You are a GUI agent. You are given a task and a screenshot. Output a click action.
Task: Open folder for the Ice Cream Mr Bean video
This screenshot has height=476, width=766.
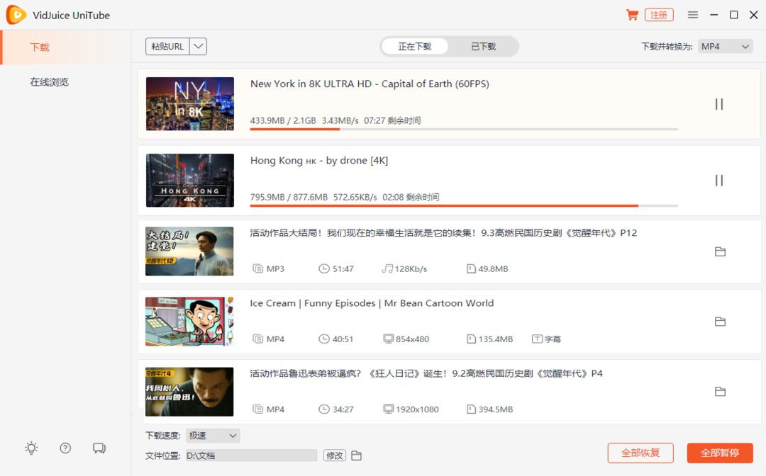click(x=720, y=322)
